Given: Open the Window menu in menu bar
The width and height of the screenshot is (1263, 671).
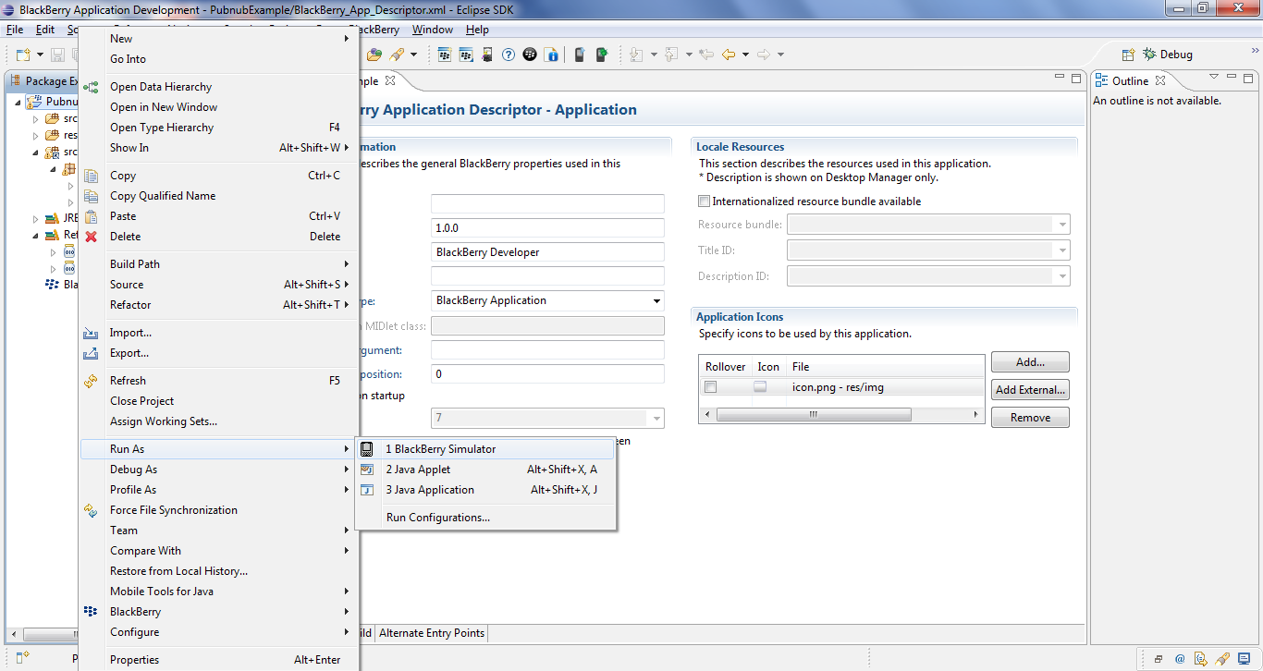Looking at the screenshot, I should click(432, 30).
